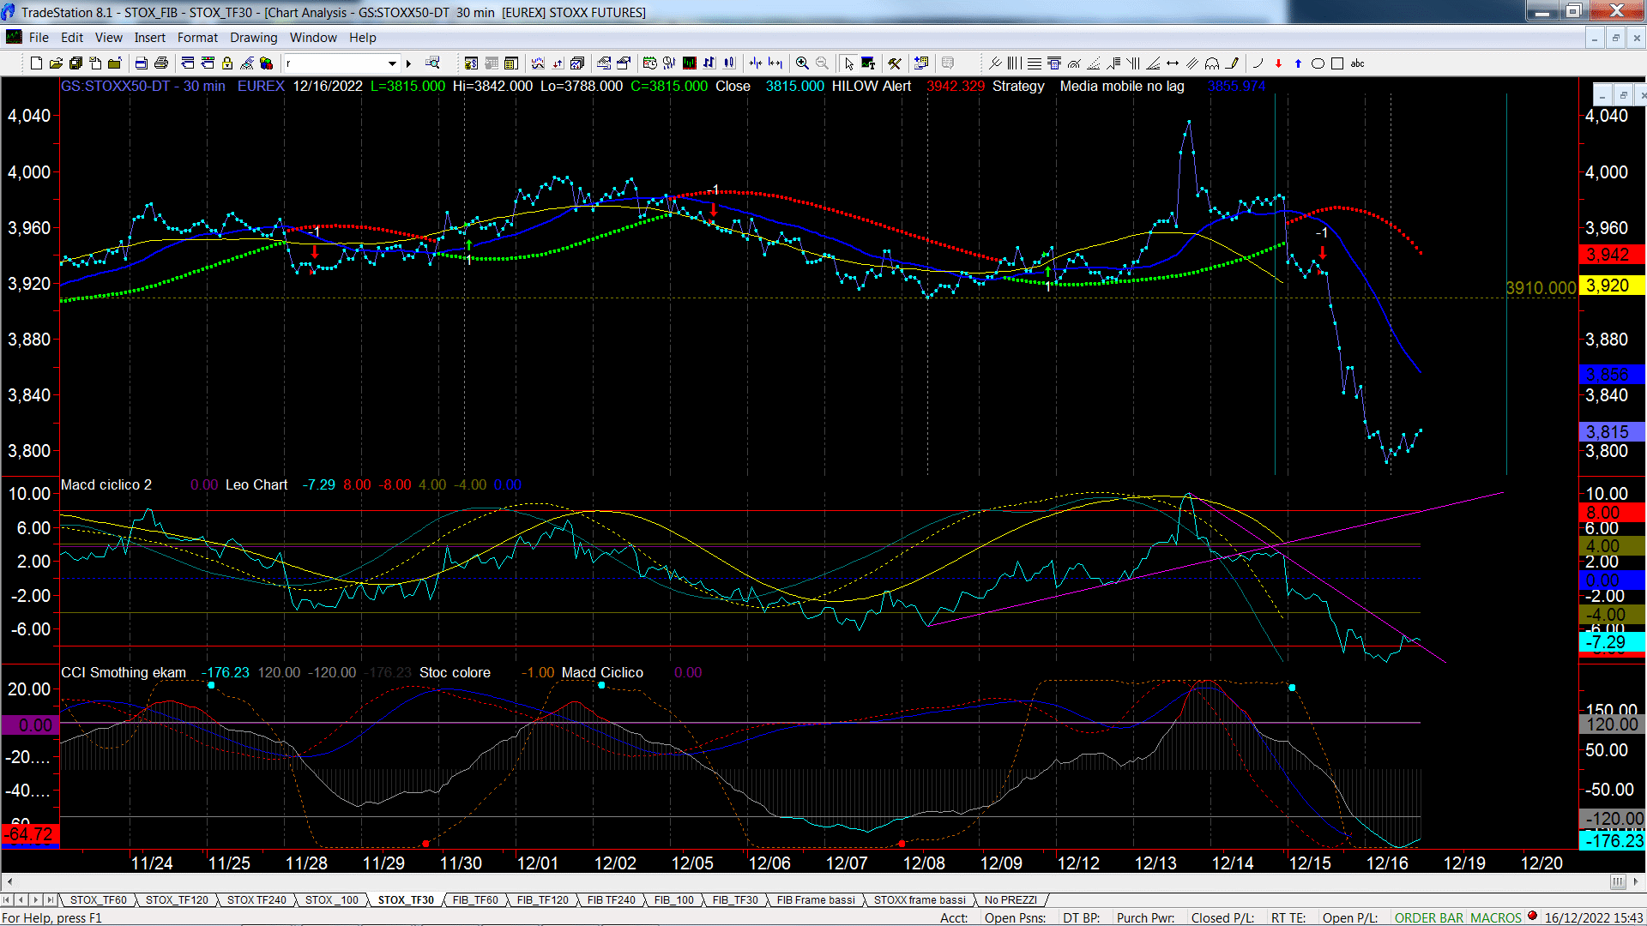Click the Print Preview icon
This screenshot has width=1647, height=926.
tap(141, 63)
